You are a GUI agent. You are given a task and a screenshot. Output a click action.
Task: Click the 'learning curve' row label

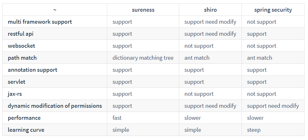[26, 130]
